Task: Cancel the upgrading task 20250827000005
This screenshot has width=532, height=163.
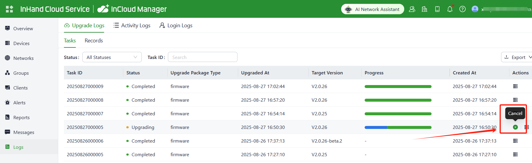Action: click(515, 127)
